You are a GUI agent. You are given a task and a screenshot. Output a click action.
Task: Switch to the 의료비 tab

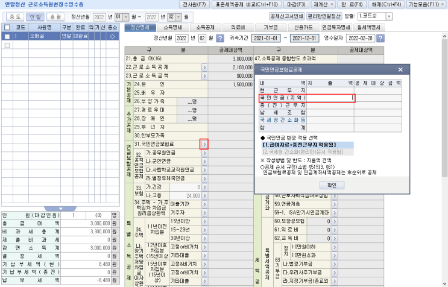click(238, 28)
